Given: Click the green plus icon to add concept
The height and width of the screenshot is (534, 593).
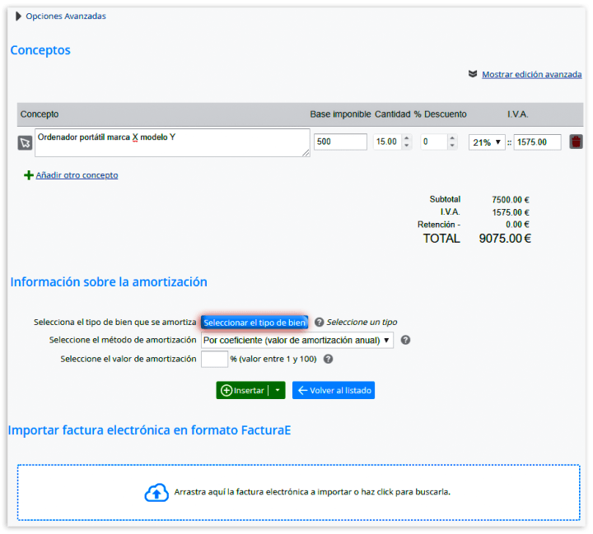Looking at the screenshot, I should [x=28, y=175].
